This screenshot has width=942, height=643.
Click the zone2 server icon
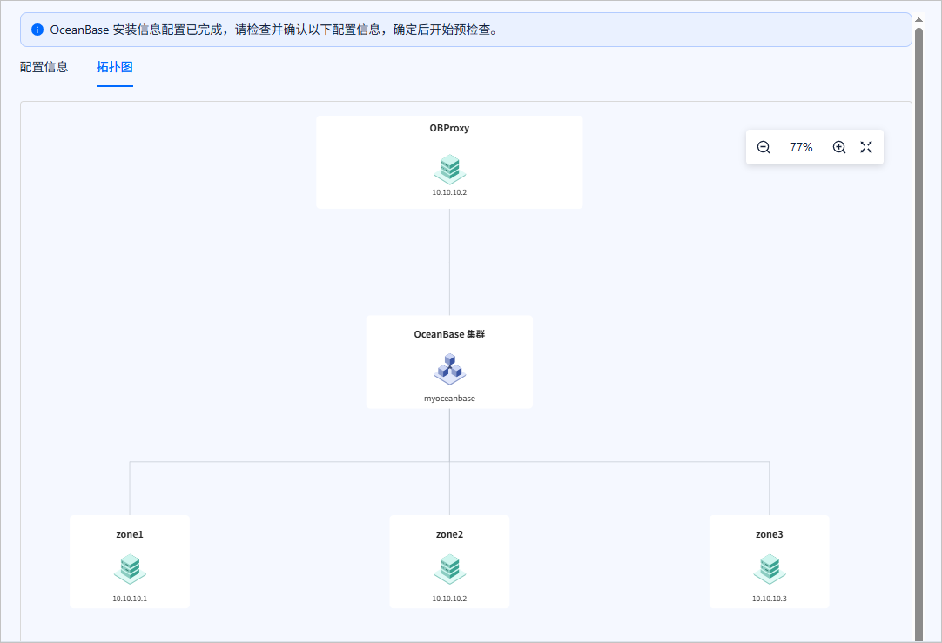tap(449, 569)
